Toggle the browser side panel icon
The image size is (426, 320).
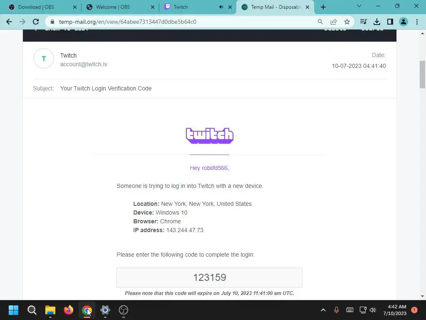click(x=390, y=22)
